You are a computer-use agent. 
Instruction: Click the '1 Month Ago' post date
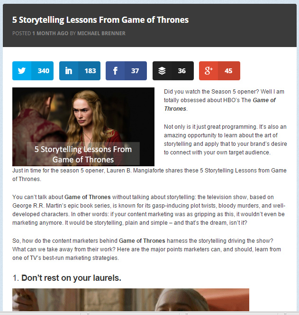[50, 33]
